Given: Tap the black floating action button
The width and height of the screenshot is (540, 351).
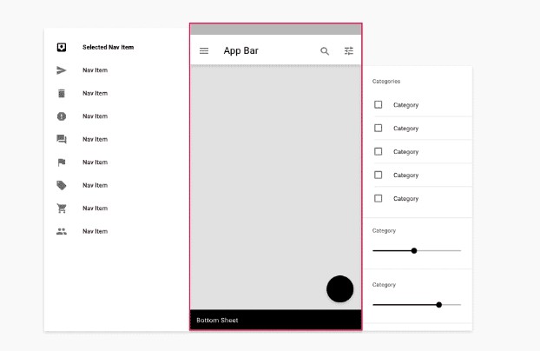Looking at the screenshot, I should (x=340, y=289).
